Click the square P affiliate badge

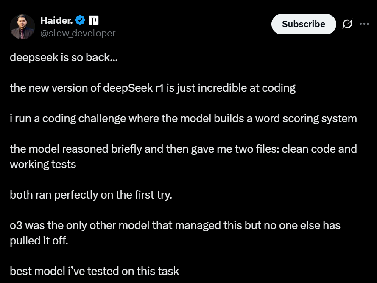94,20
